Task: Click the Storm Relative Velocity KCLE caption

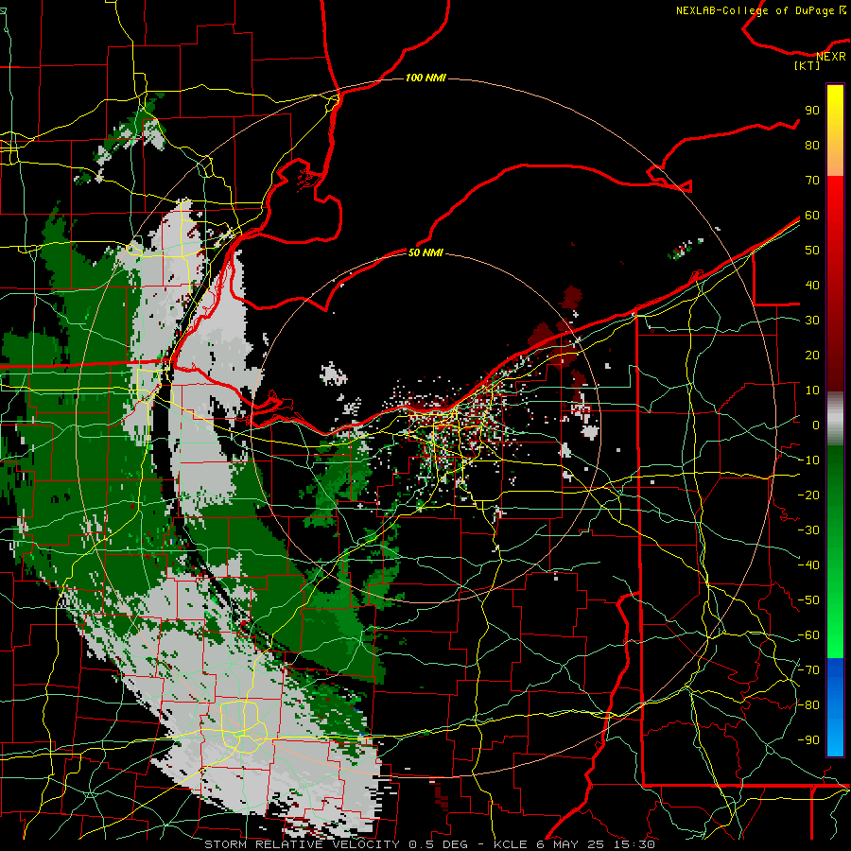Action: click(x=429, y=844)
